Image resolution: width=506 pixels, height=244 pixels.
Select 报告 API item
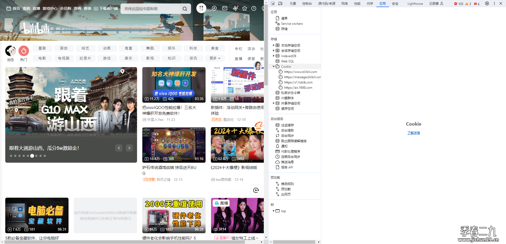pos(287,167)
